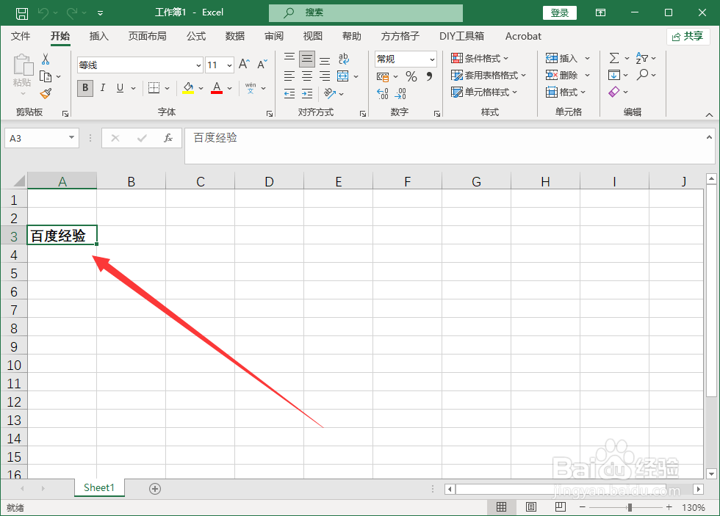Add new sheet with plus icon

(155, 489)
